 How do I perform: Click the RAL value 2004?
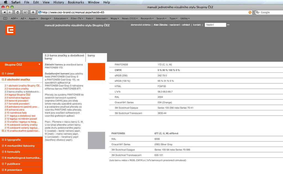tap(160, 97)
